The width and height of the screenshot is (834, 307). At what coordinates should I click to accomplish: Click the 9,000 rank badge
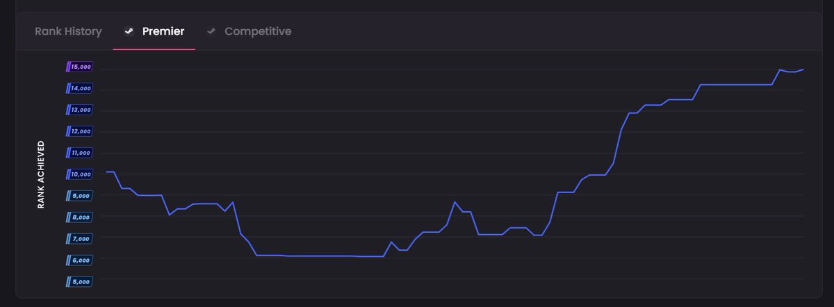click(80, 196)
